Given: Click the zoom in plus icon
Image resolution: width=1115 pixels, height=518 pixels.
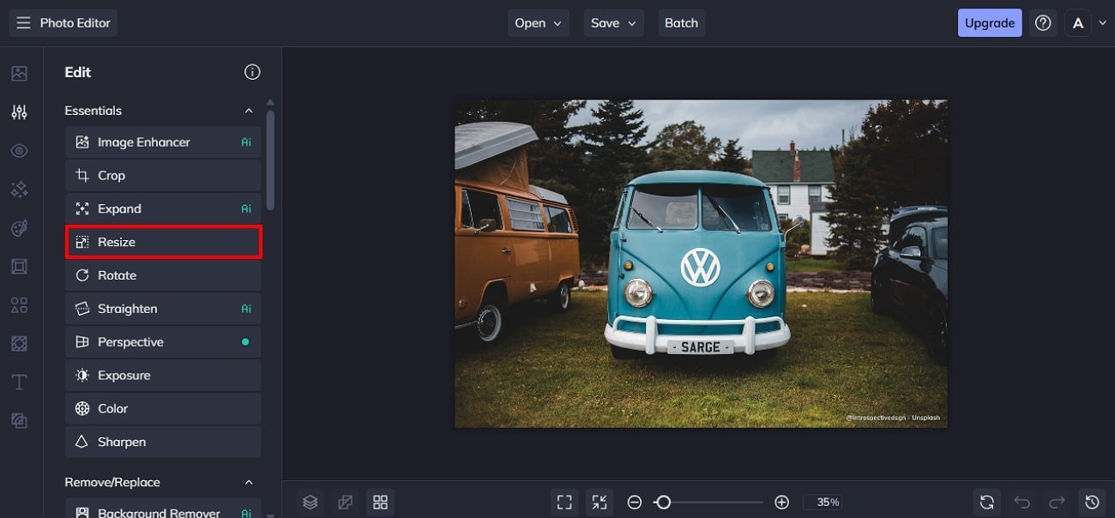Looking at the screenshot, I should pyautogui.click(x=781, y=503).
